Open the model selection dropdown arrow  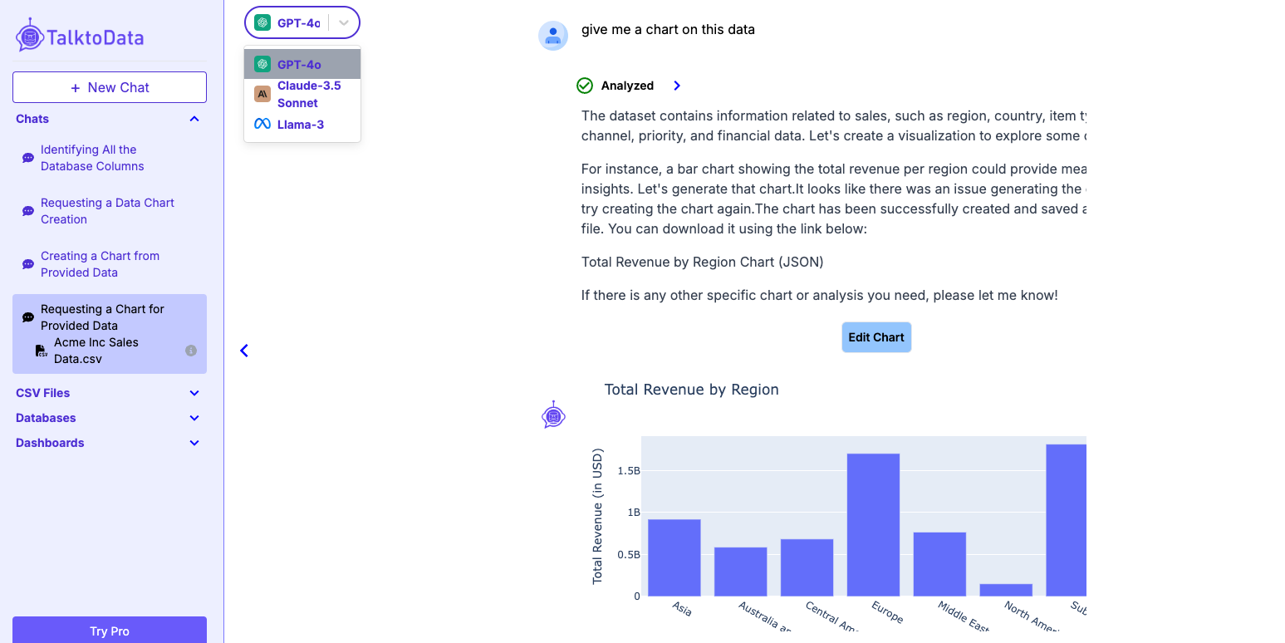point(343,22)
